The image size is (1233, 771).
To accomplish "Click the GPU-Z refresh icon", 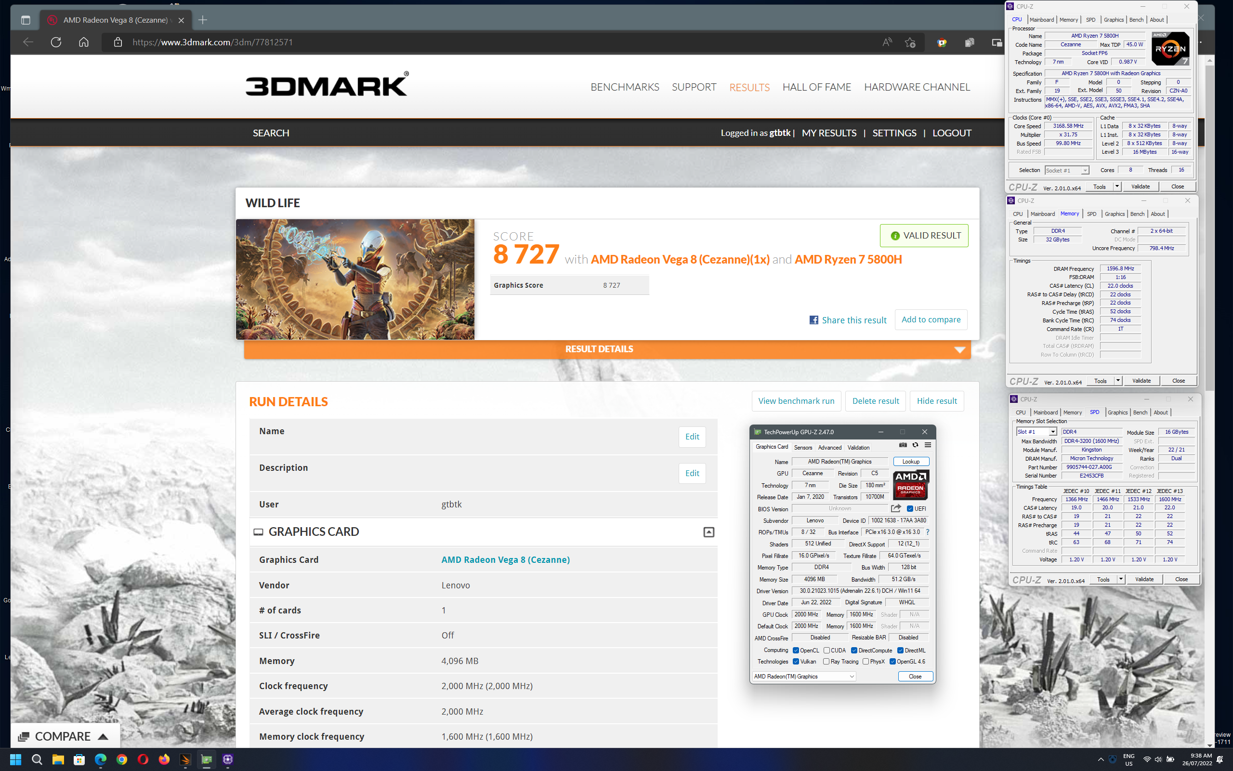I will [915, 445].
